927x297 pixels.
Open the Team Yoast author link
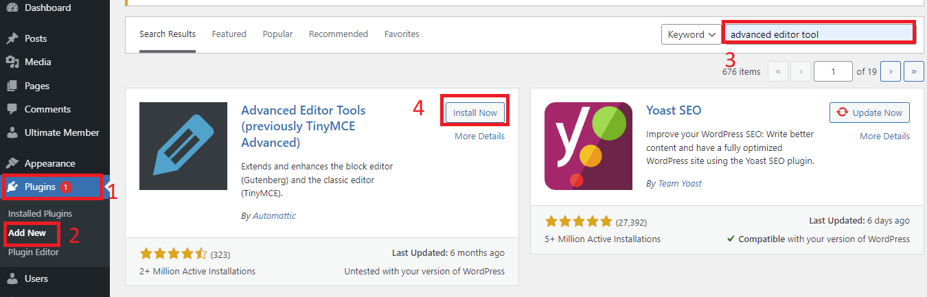click(x=680, y=183)
